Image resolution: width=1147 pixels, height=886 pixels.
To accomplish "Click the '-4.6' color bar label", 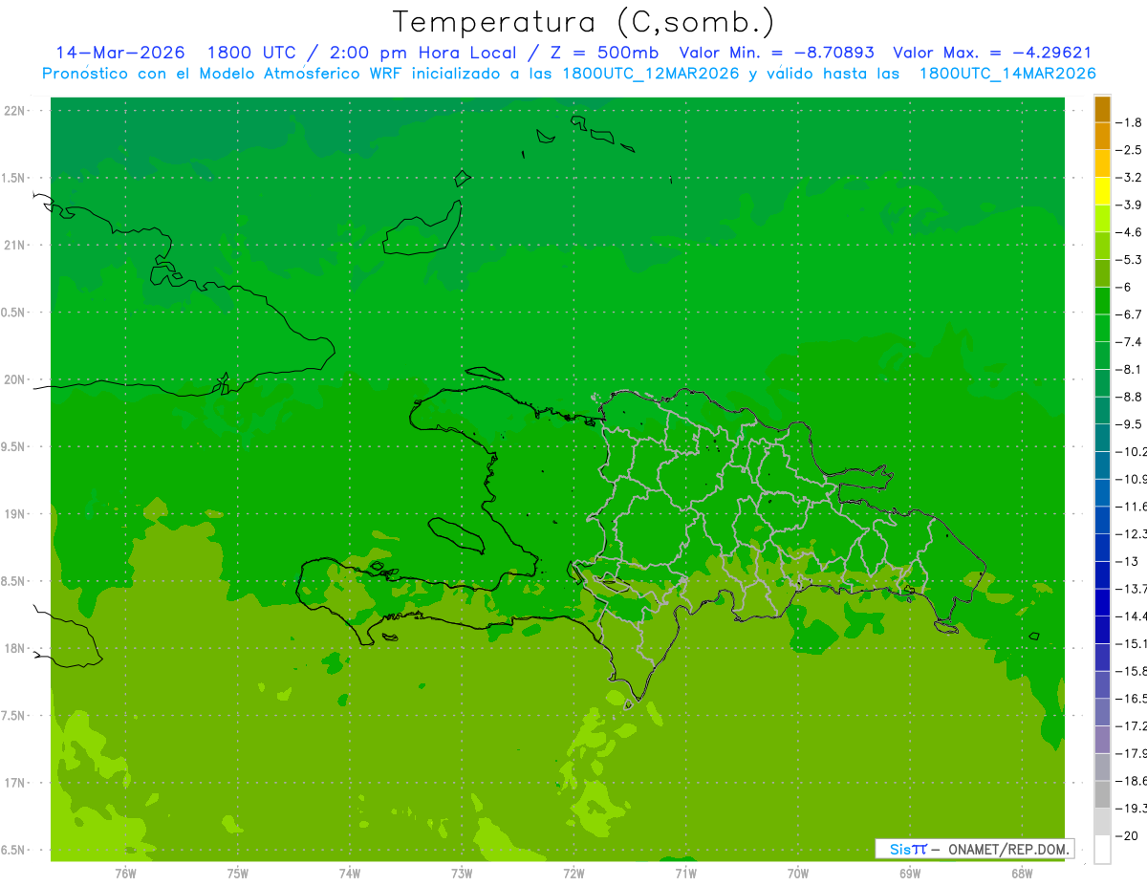I will click(1129, 232).
